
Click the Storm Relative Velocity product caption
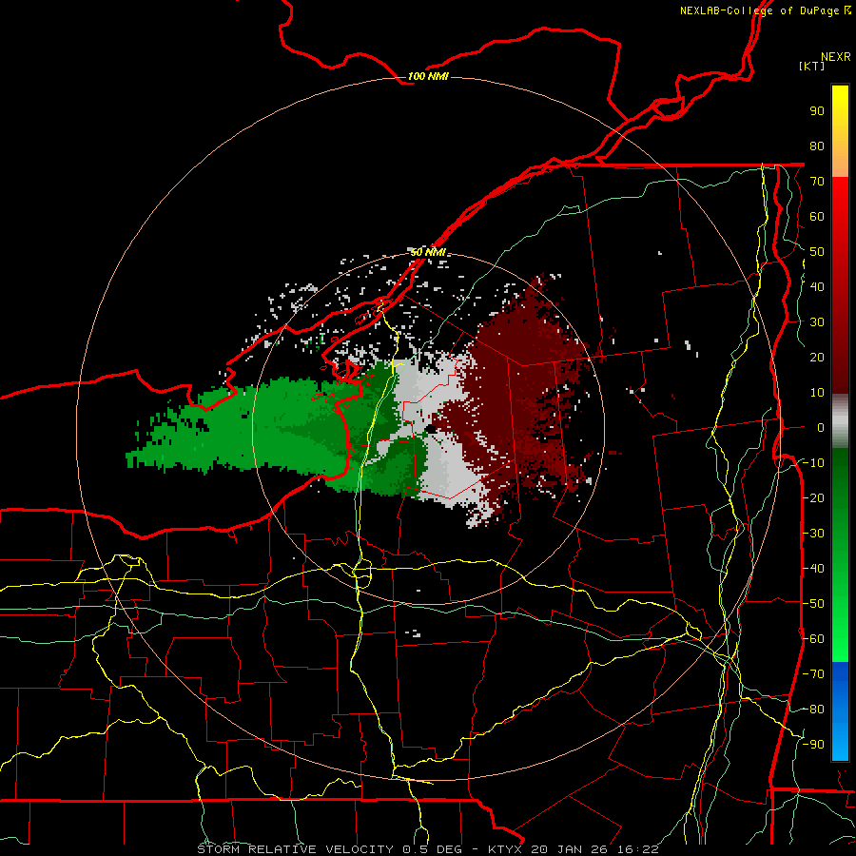pyautogui.click(x=428, y=849)
